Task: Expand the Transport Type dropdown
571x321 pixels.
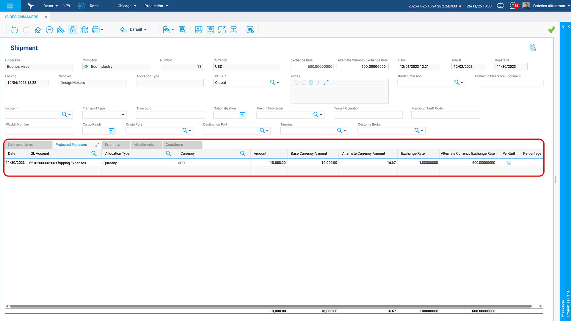Action: point(123,115)
